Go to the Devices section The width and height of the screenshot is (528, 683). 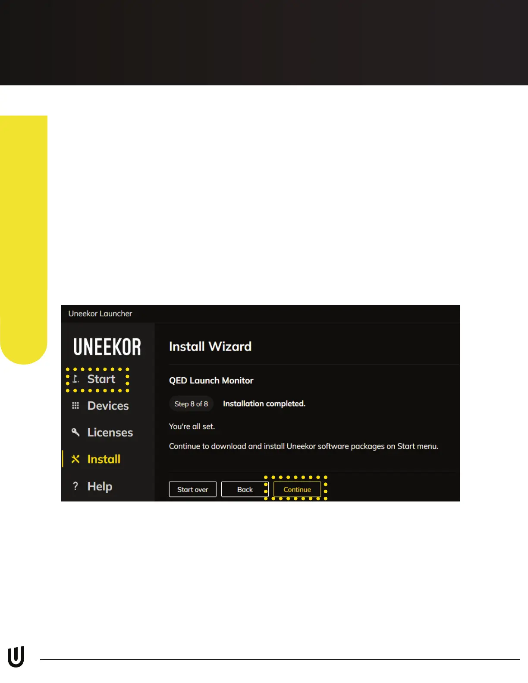point(108,406)
